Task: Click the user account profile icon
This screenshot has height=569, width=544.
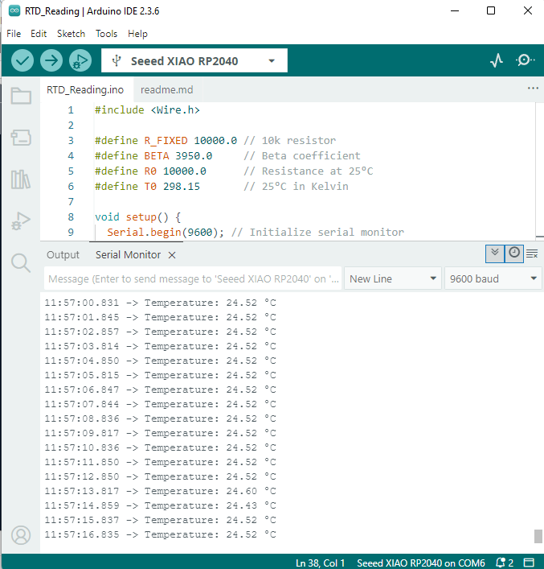Action: (21, 535)
